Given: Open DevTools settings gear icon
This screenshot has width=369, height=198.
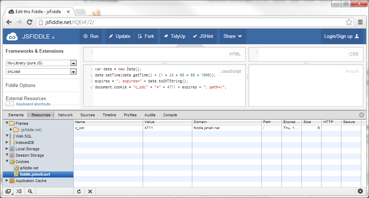Looking at the screenshot, I should coord(360,191).
